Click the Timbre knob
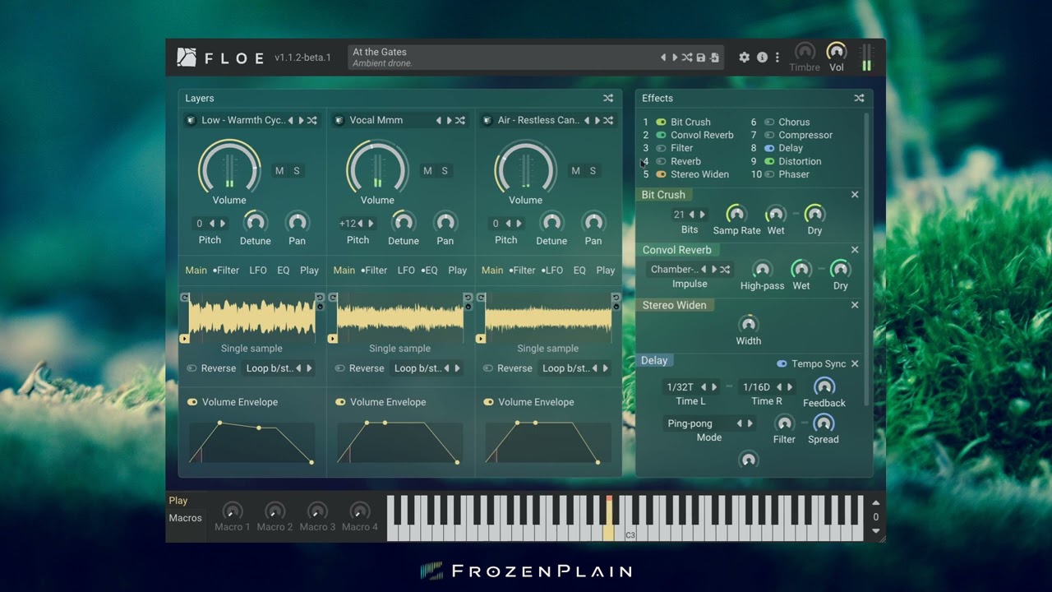 click(805, 52)
